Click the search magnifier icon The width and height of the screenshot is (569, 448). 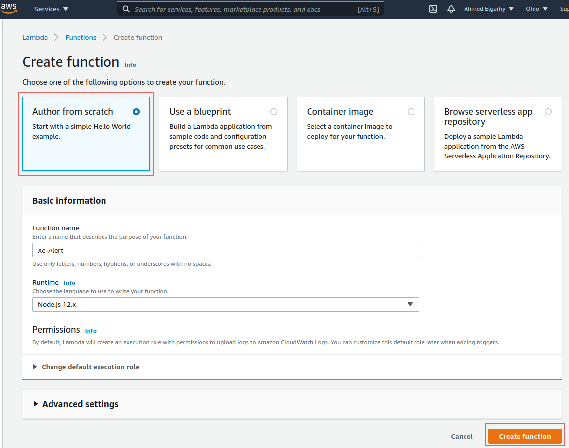click(x=126, y=9)
